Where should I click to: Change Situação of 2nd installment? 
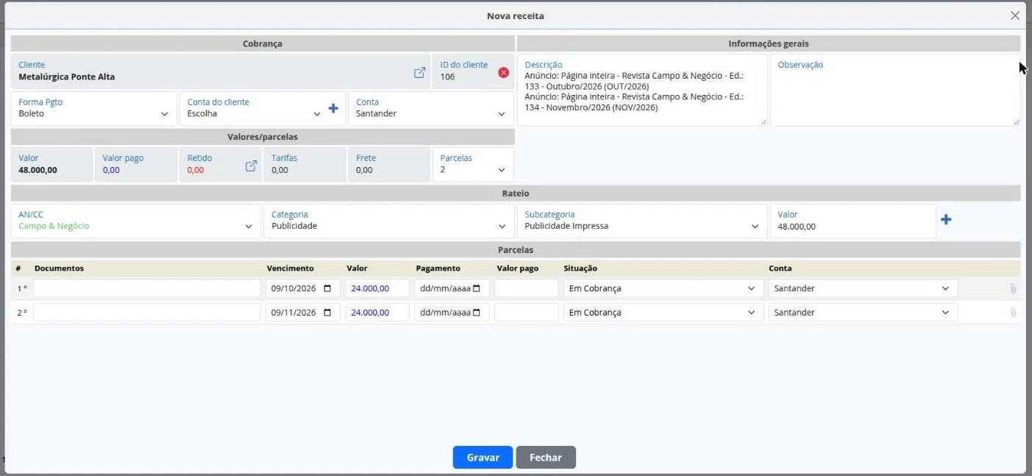(662, 313)
